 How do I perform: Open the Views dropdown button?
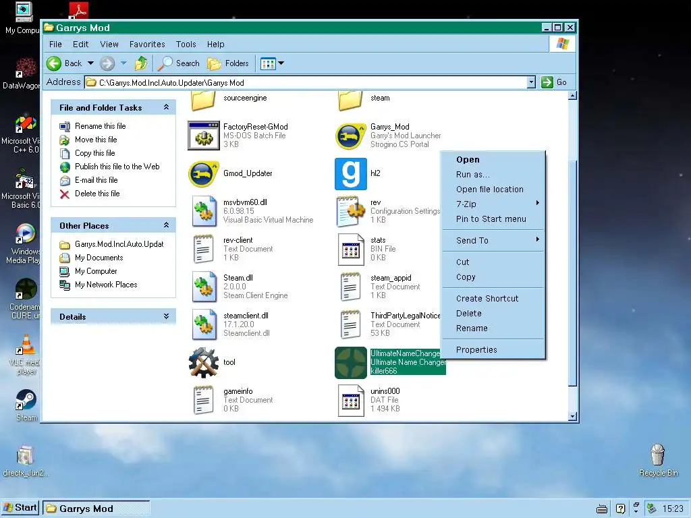pyautogui.click(x=272, y=63)
